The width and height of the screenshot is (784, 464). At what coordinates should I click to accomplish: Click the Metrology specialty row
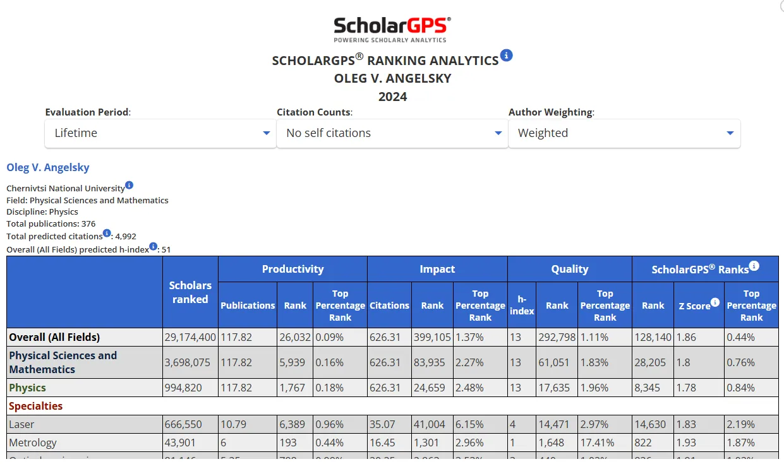(x=33, y=443)
